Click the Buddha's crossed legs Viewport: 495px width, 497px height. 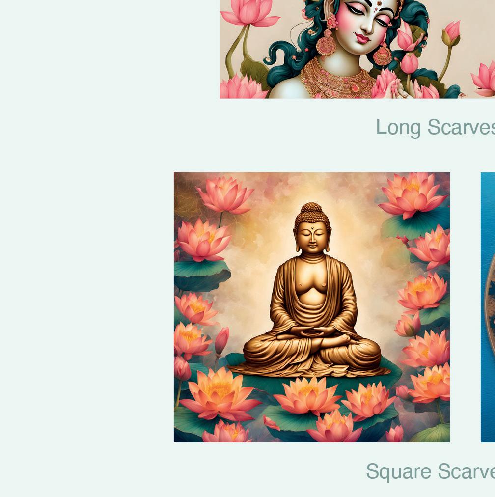pyautogui.click(x=312, y=352)
